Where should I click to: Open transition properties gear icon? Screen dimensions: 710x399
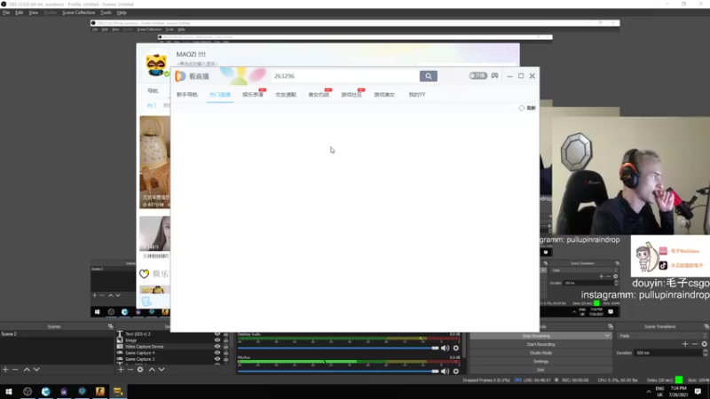704,344
